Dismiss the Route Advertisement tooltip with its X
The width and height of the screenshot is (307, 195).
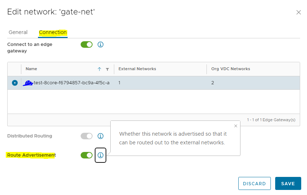[236, 126]
